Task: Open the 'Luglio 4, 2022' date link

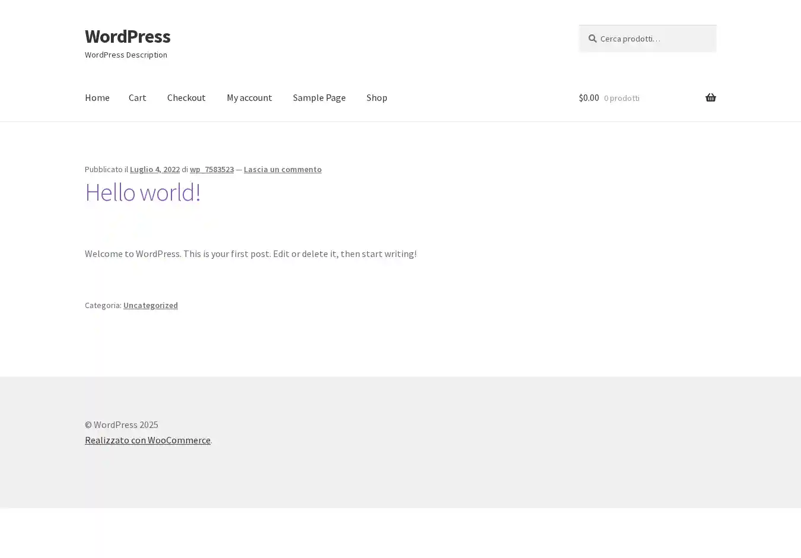Action: click(154, 169)
